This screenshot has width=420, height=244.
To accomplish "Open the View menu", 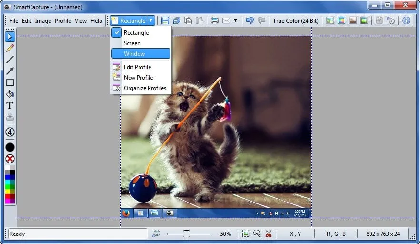I will 80,20.
